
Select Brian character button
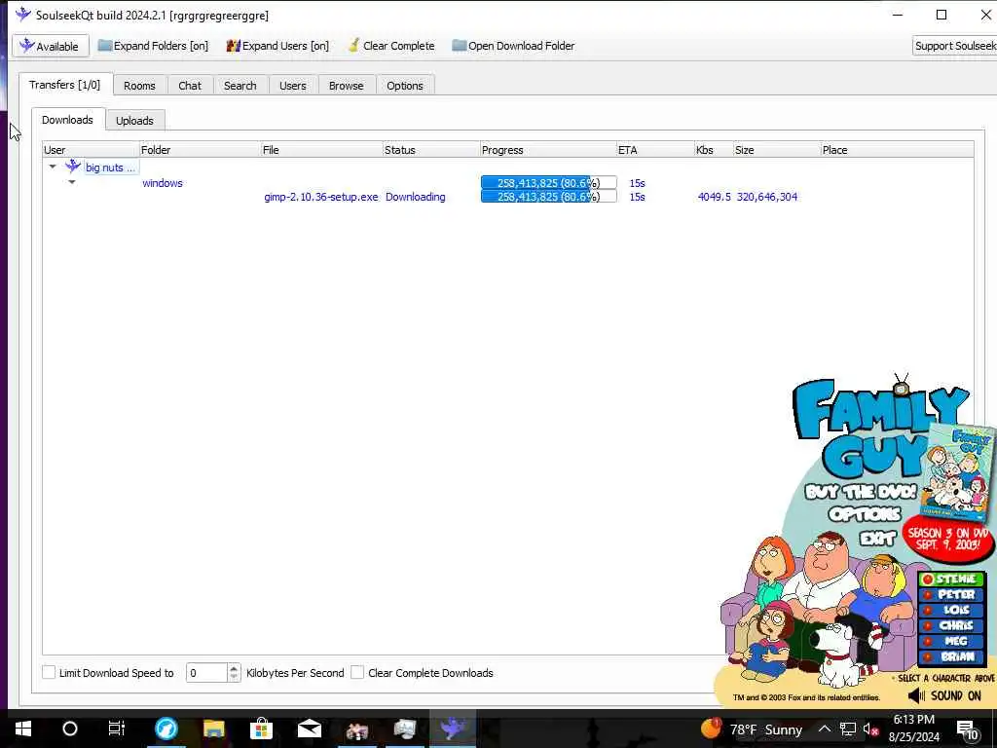[x=951, y=656]
